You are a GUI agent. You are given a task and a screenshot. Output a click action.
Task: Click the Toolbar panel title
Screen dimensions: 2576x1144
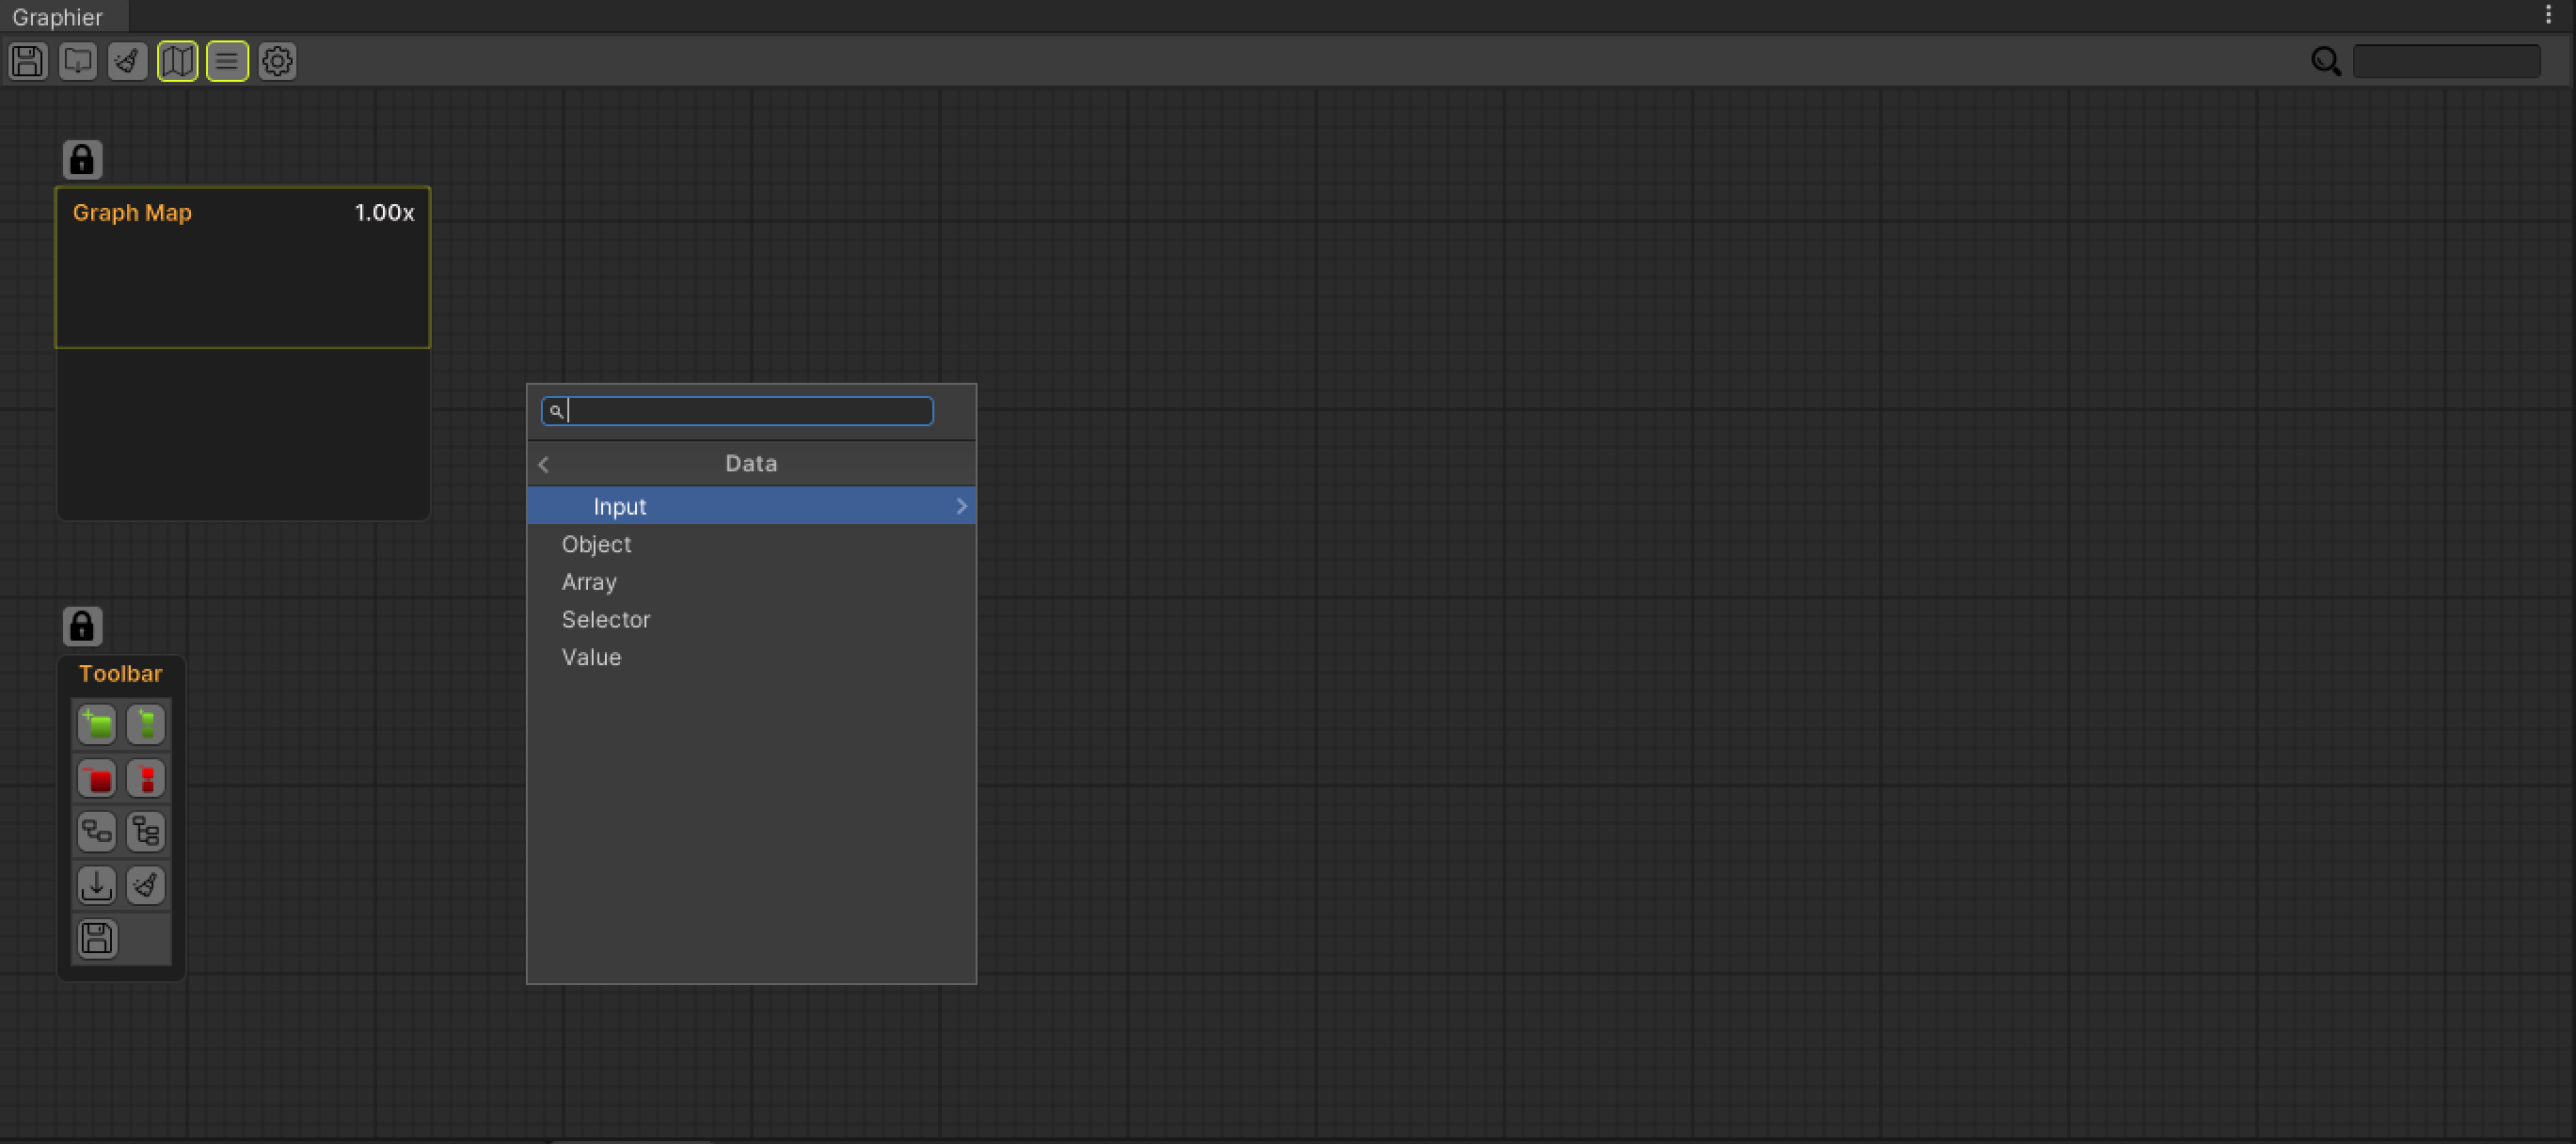121,674
